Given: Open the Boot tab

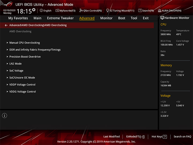Looking at the screenshot, I should [x=122, y=18].
